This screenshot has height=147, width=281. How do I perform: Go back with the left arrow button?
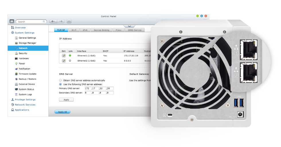coord(53,21)
